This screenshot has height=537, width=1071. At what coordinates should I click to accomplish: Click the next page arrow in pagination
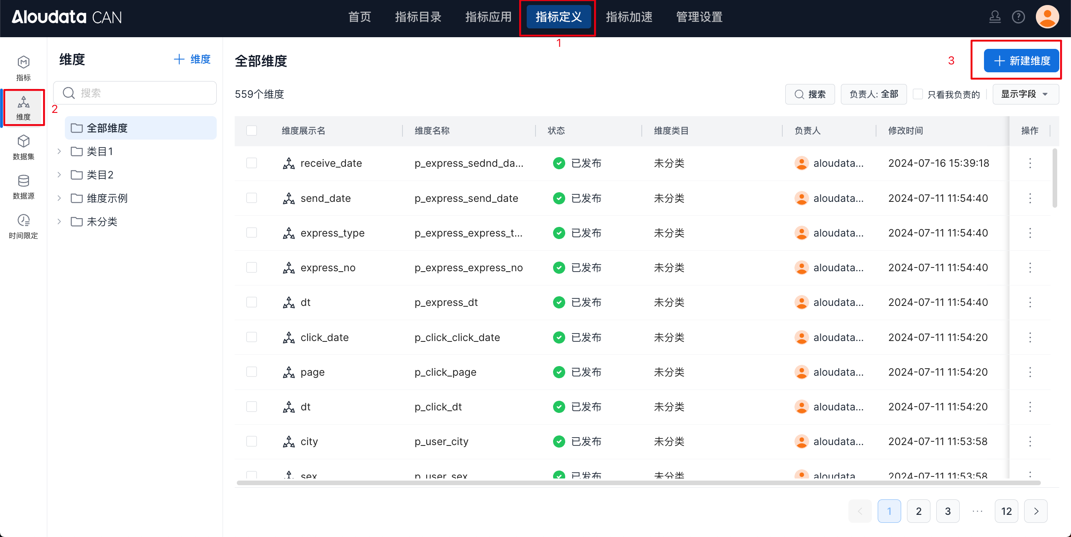(x=1035, y=511)
